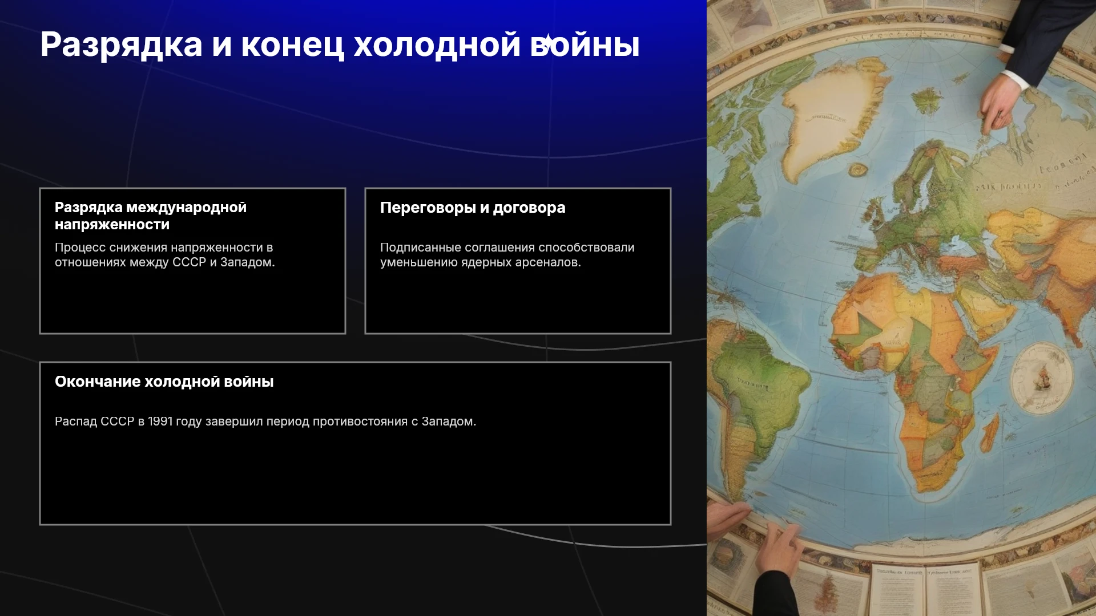Screen dimensions: 1096x616
Task: Select the 'Переговоры и договора' card heading
Action: coord(473,208)
